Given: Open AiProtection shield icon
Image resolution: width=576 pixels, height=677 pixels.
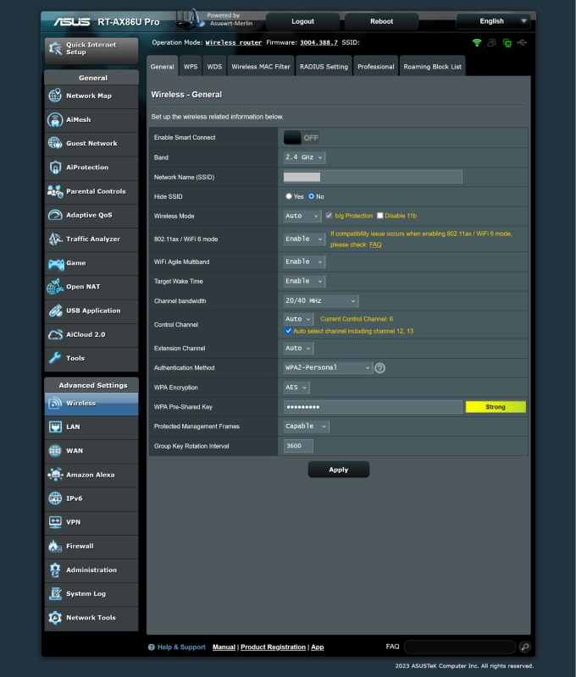Looking at the screenshot, I should pos(55,167).
